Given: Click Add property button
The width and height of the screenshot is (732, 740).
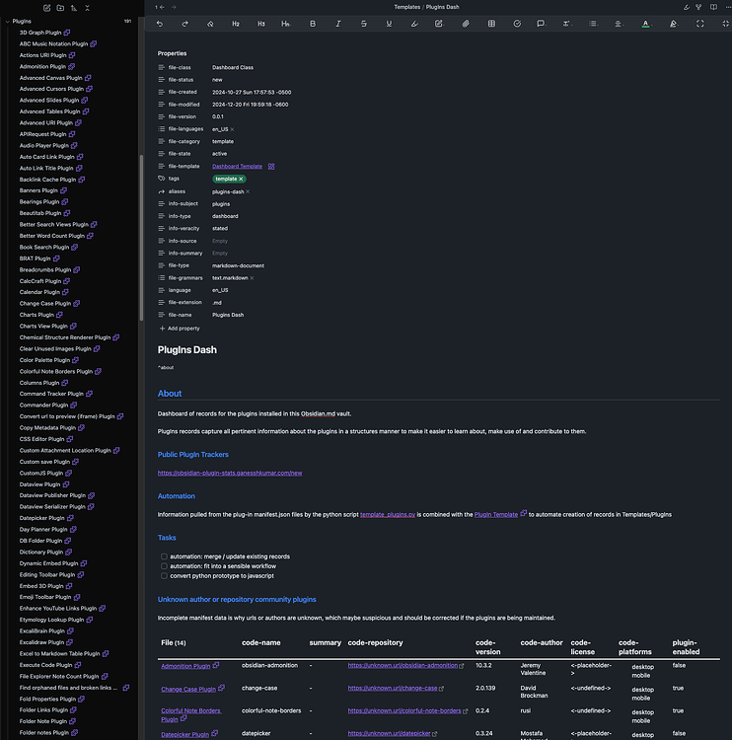Looking at the screenshot, I should (x=180, y=329).
